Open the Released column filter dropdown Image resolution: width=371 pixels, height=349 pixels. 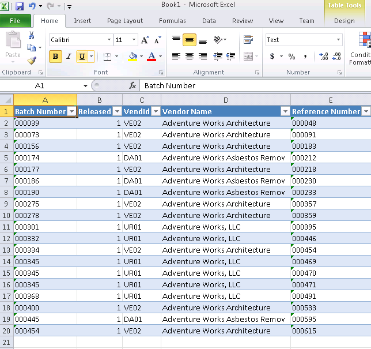pyautogui.click(x=117, y=111)
